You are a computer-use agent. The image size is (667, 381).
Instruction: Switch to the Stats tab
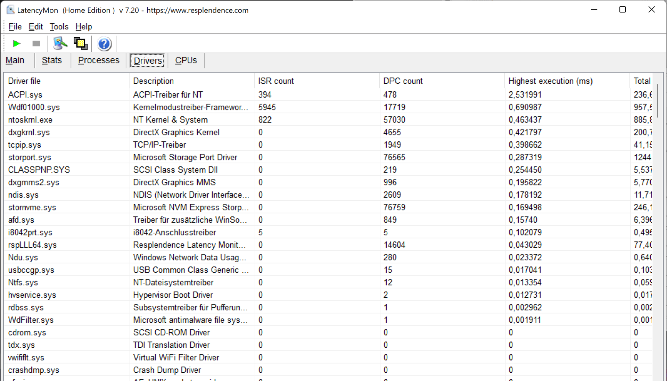pos(52,60)
